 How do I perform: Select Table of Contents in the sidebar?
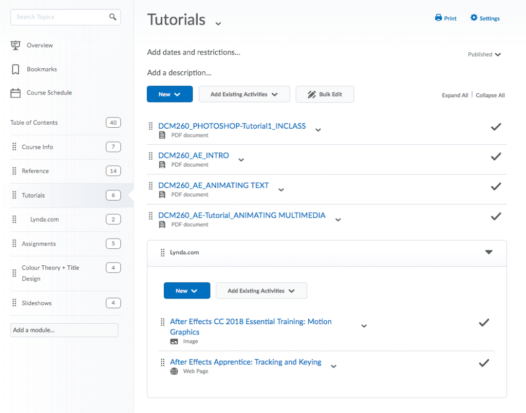(33, 123)
